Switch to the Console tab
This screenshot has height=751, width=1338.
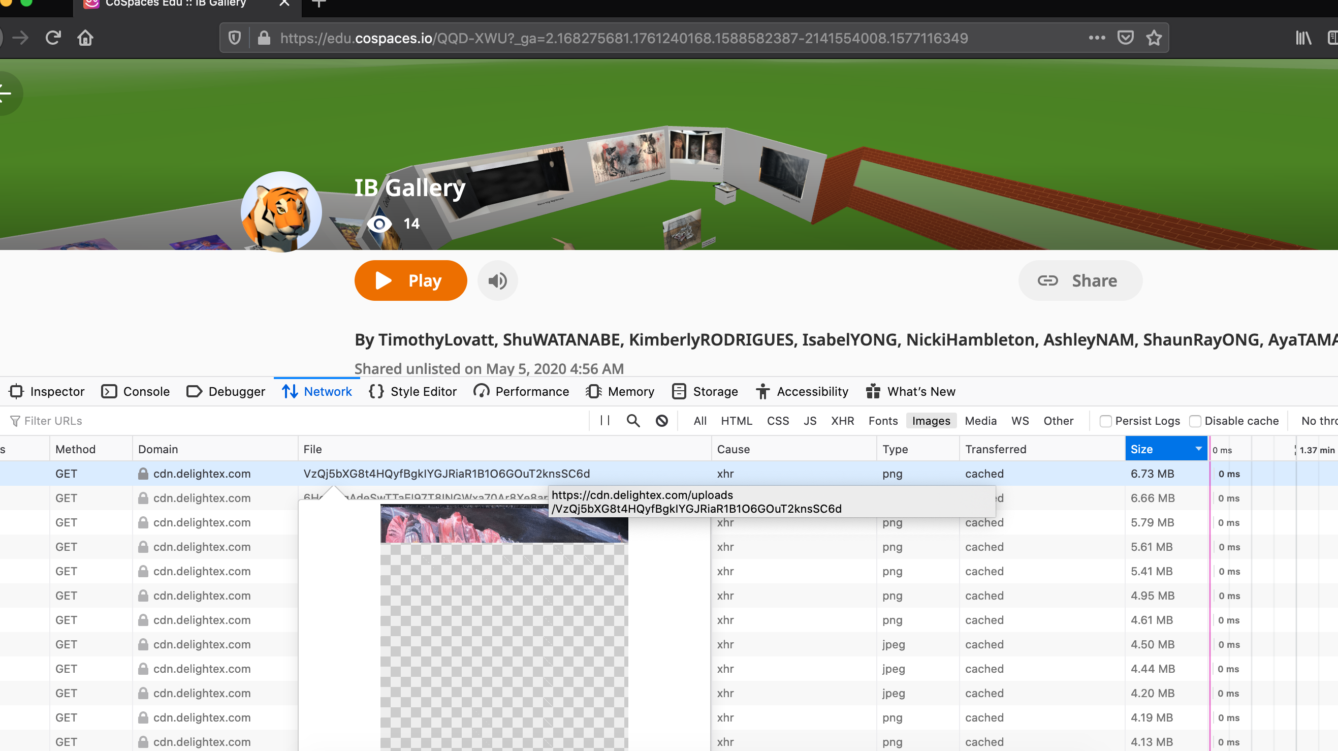(x=135, y=391)
